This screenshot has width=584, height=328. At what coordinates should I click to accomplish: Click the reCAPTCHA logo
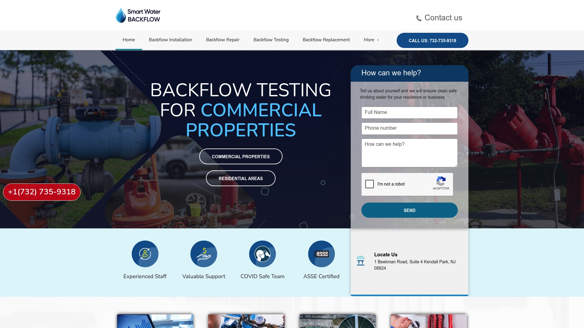click(x=441, y=181)
